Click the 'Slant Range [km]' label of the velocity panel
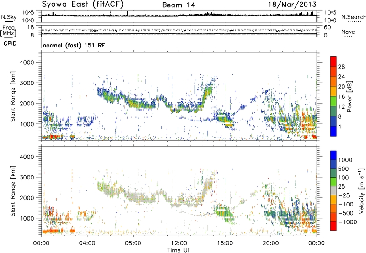The height and width of the screenshot is (253, 366). (x=13, y=191)
